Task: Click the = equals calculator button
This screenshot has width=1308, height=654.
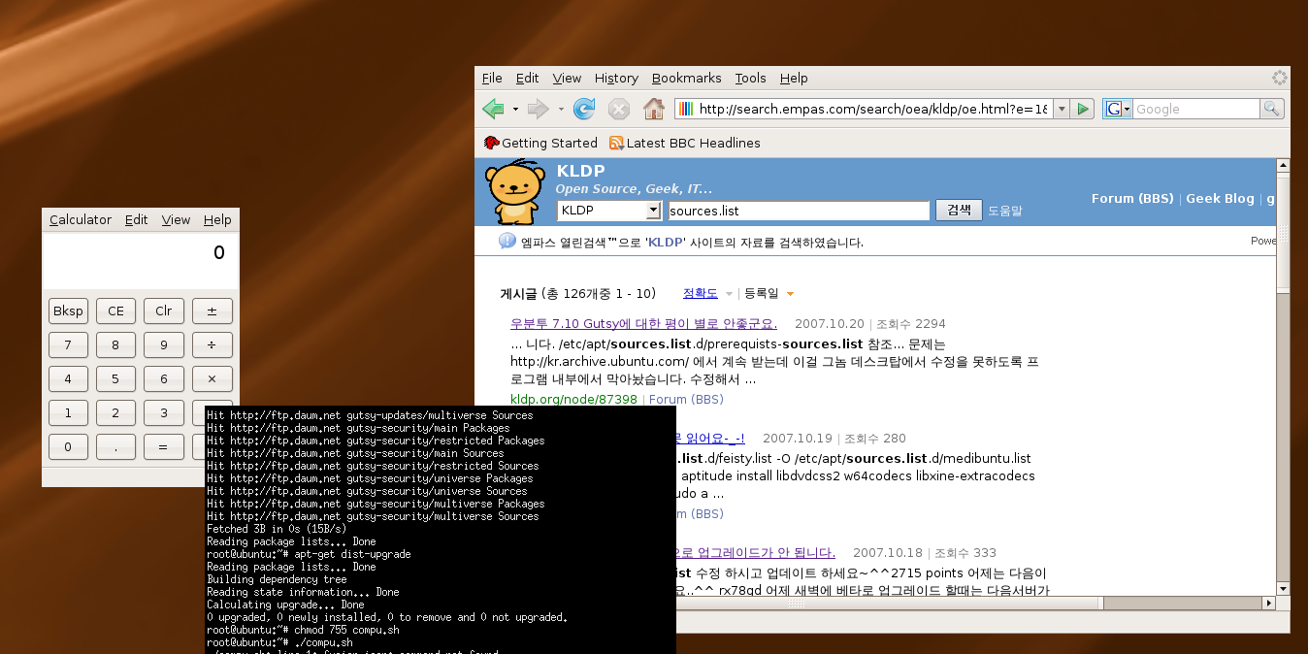Action: pos(164,446)
